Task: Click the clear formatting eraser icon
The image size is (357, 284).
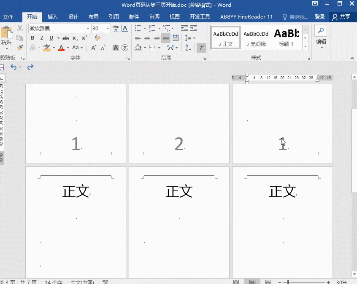Action: click(x=98, y=38)
